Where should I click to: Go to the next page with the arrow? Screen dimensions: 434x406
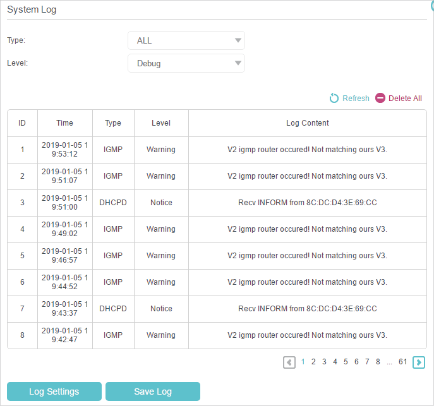418,362
